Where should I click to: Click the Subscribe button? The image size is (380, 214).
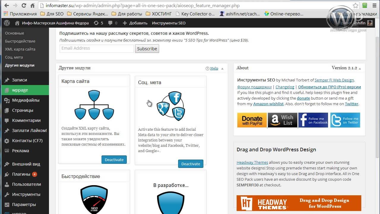click(147, 49)
